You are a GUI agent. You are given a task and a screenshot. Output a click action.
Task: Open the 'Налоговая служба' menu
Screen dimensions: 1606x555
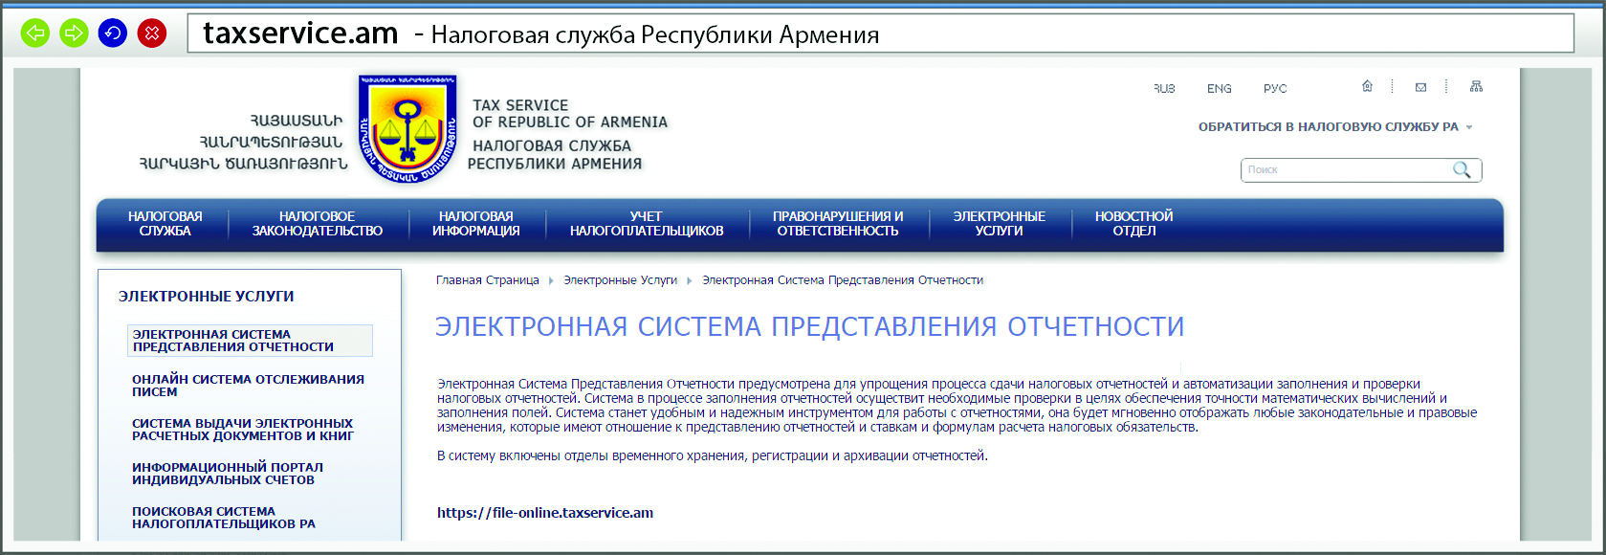click(165, 224)
